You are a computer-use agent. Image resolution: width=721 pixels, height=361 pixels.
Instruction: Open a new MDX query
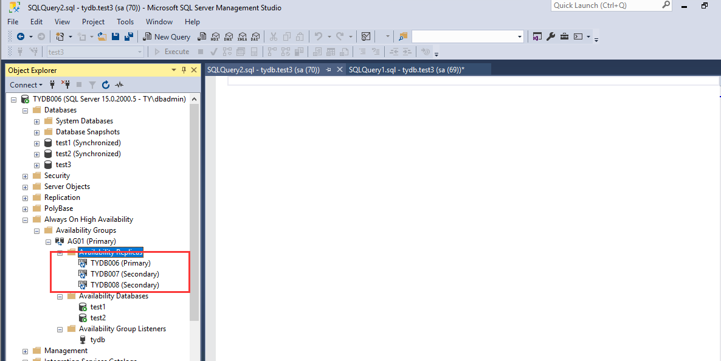pos(215,36)
